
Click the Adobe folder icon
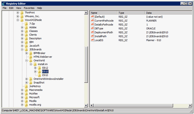26,27
